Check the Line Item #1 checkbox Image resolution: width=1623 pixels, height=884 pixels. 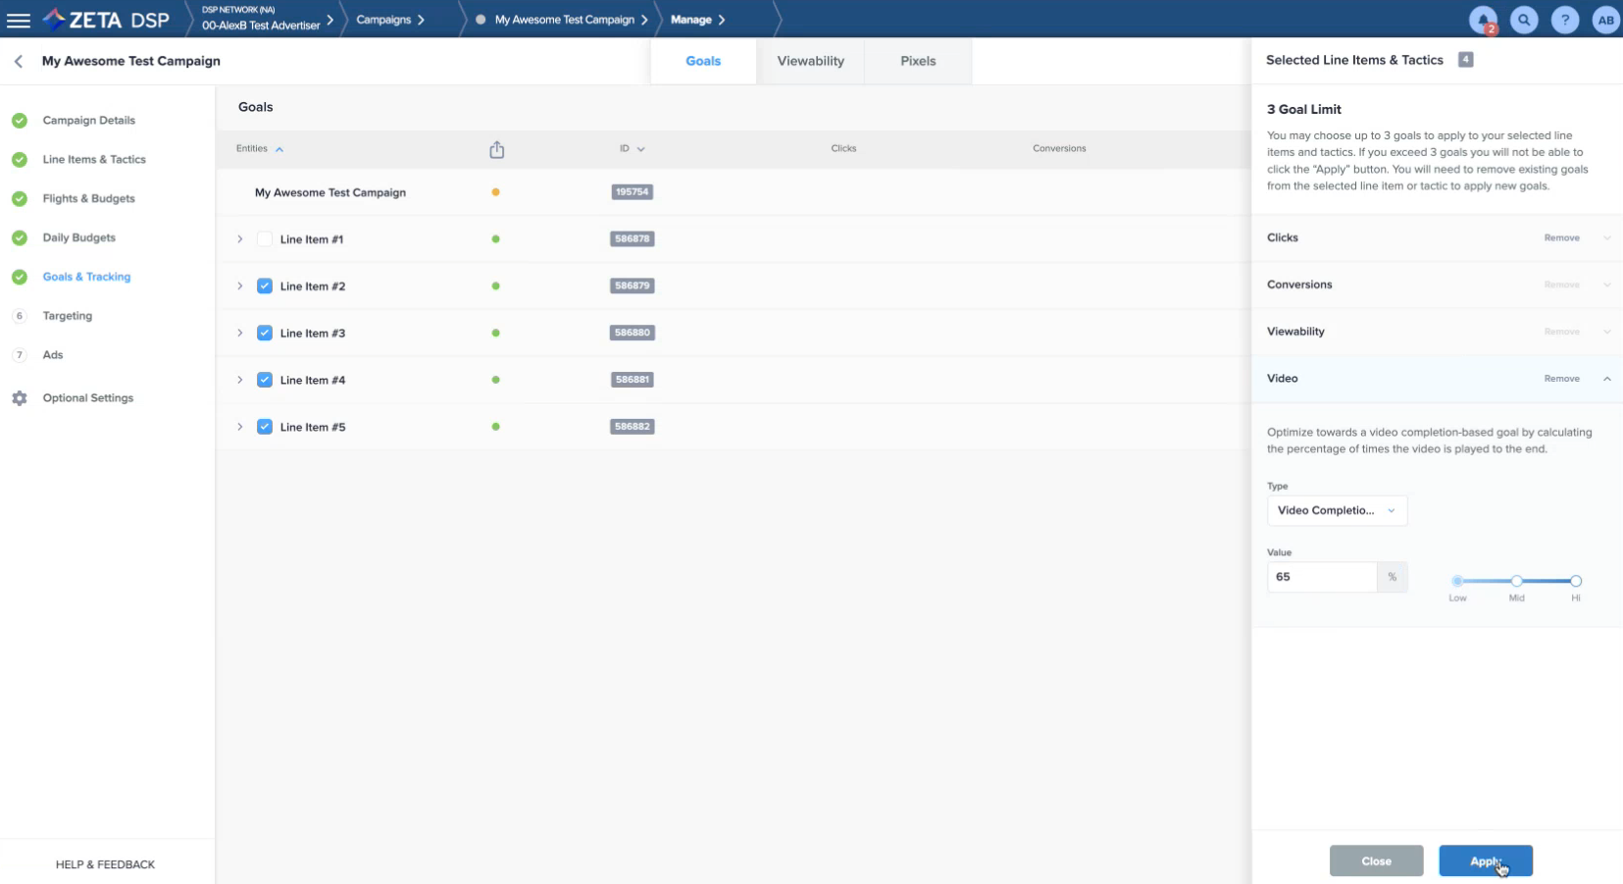[x=265, y=239]
